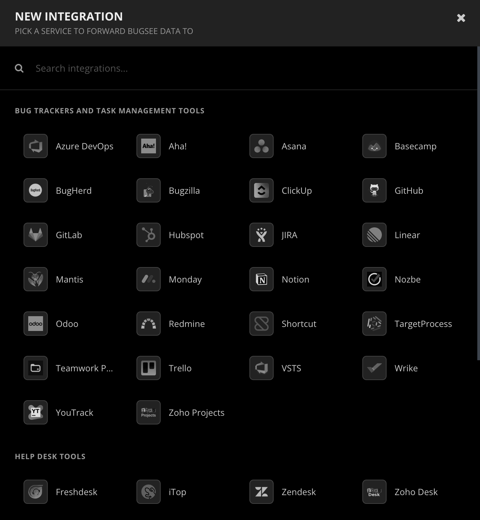Pick the Wrike checkmark icon

pyautogui.click(x=374, y=368)
